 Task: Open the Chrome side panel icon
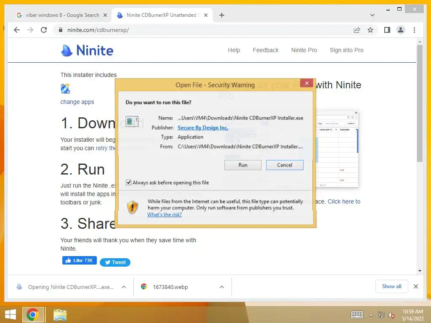pyautogui.click(x=387, y=30)
